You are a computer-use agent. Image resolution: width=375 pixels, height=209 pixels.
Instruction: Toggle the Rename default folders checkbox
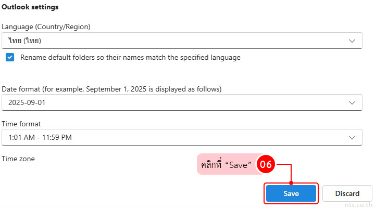pos(10,57)
